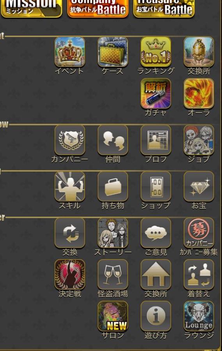Open the カンパニー badge icon
The width and height of the screenshot is (222, 351).
(x=70, y=140)
